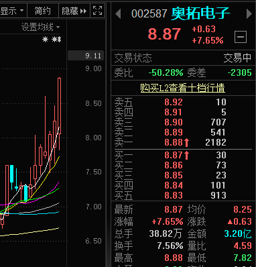Go to next stock with right arrow
Screen dimensions: 256x267
tap(249, 14)
